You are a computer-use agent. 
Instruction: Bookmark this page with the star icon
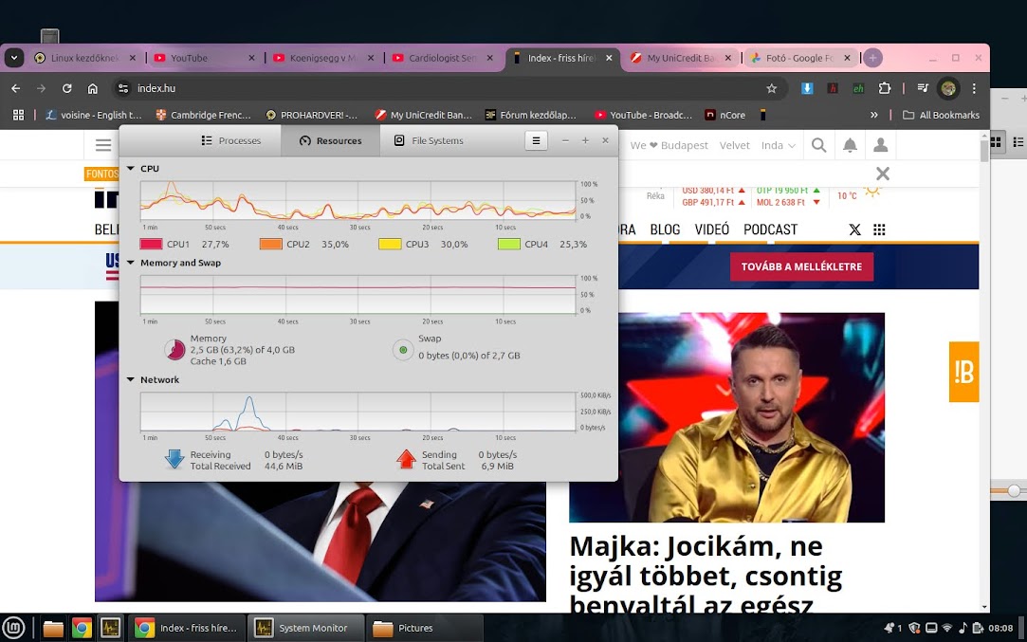(x=772, y=88)
